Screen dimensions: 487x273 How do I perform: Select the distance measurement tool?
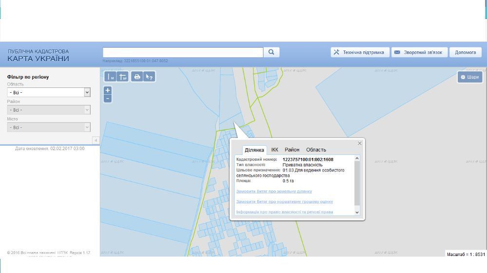(x=110, y=77)
